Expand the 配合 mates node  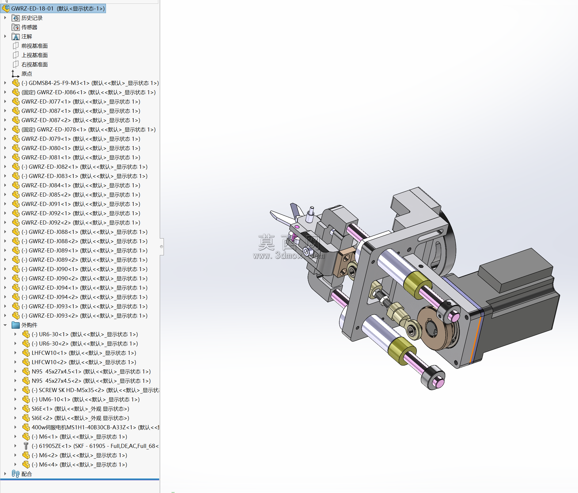[5, 474]
